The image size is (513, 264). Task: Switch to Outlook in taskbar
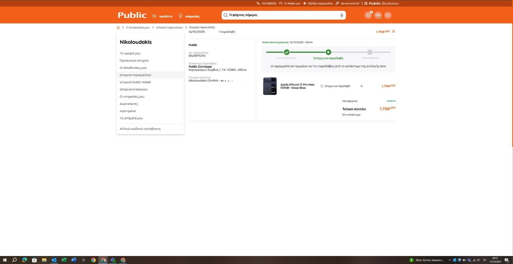click(54, 260)
